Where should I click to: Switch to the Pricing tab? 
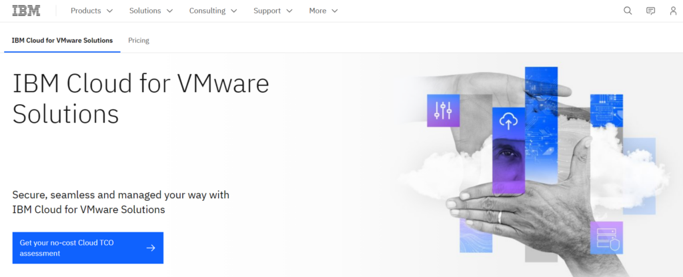139,41
